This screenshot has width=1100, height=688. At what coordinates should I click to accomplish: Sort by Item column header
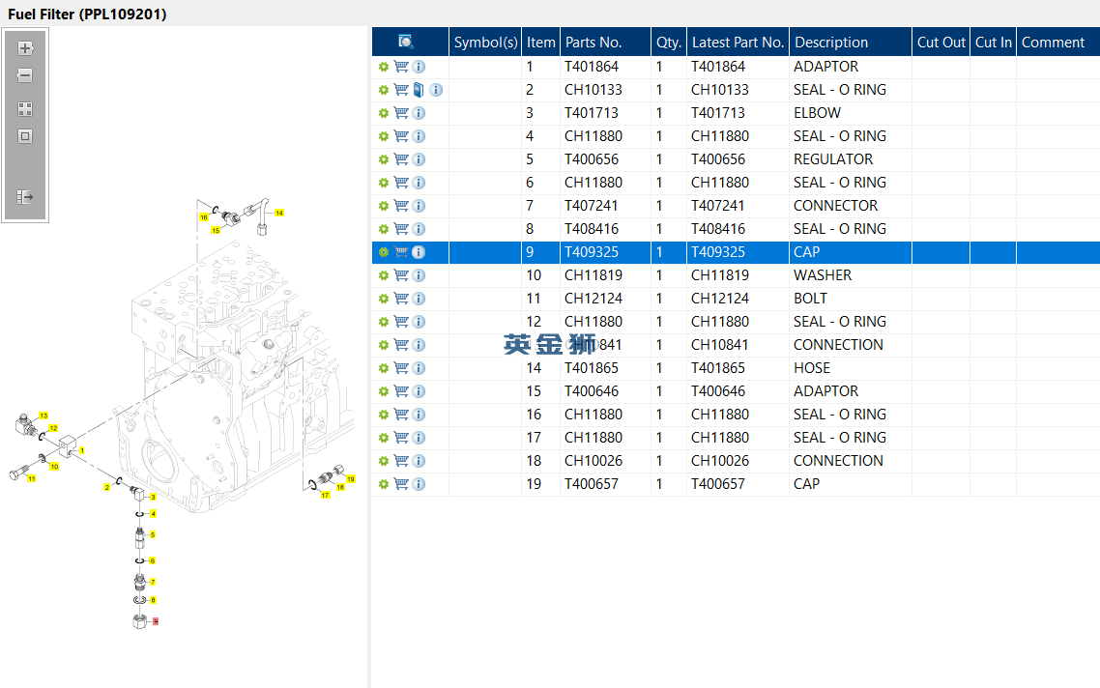(x=541, y=43)
